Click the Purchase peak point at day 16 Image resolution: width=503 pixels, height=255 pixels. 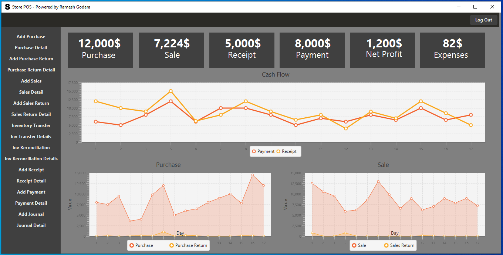pyautogui.click(x=253, y=175)
